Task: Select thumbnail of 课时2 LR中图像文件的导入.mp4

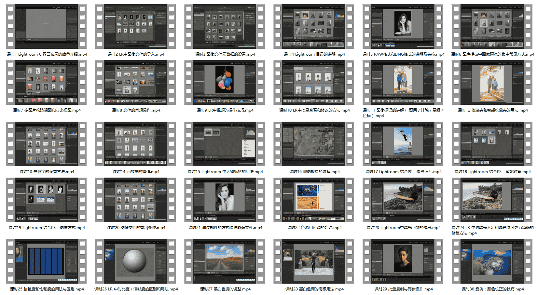Action: (135, 26)
